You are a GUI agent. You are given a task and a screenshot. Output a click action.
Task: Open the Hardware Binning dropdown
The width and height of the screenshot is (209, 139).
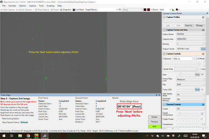click(x=190, y=100)
